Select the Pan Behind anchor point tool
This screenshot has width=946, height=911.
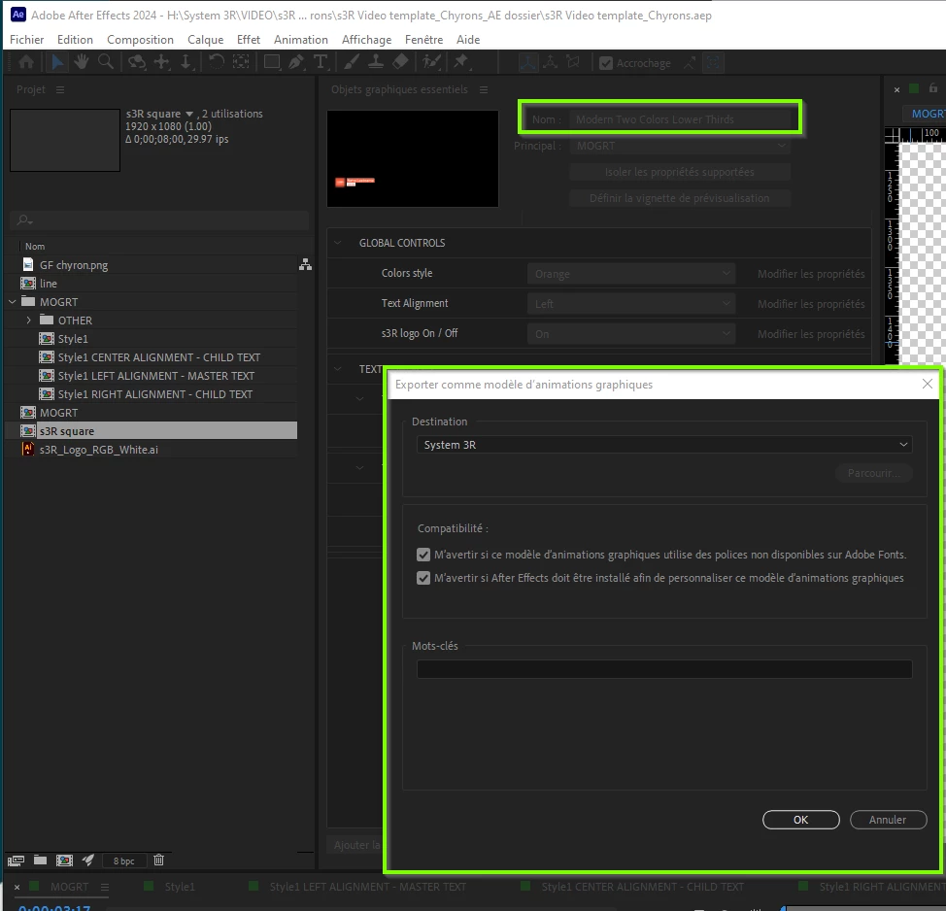pyautogui.click(x=241, y=62)
